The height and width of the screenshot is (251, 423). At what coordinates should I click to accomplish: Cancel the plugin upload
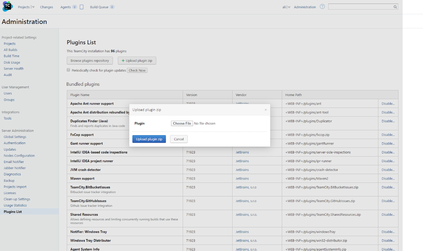pyautogui.click(x=178, y=139)
